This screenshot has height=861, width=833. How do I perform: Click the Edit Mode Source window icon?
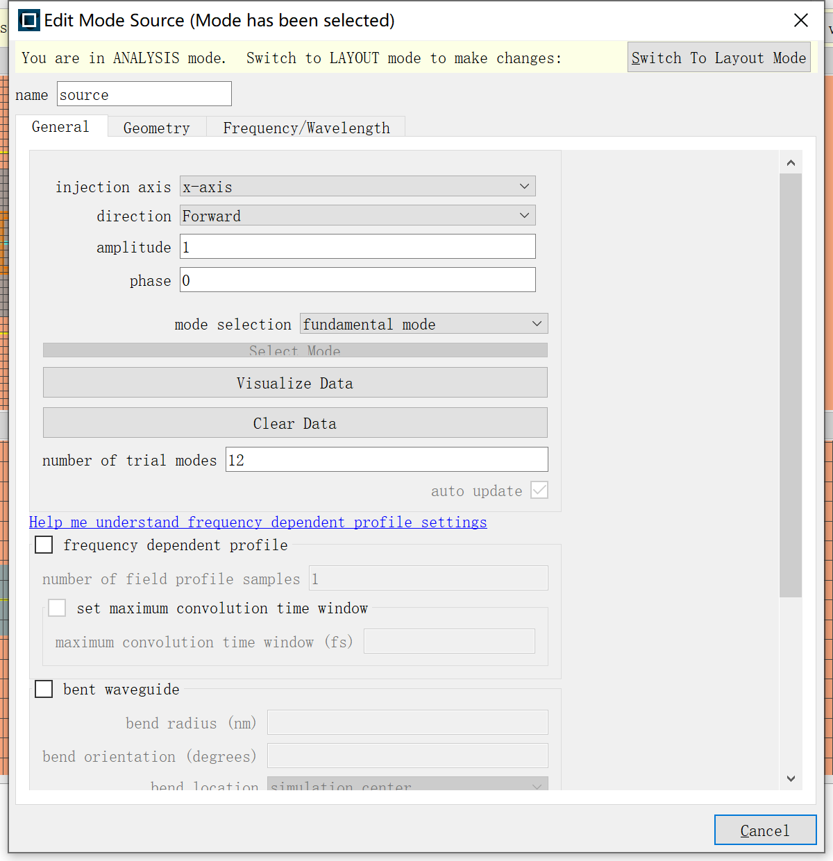pyautogui.click(x=29, y=20)
